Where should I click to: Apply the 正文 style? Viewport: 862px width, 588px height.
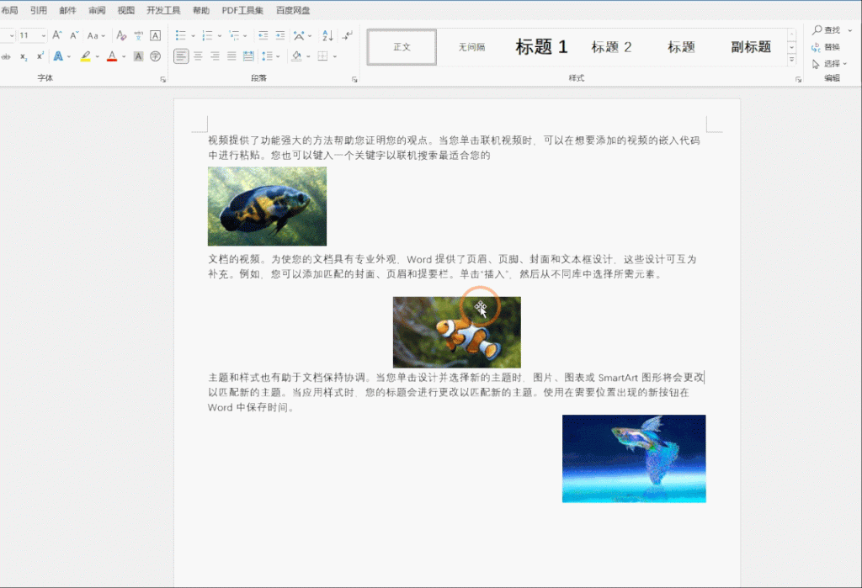click(402, 47)
